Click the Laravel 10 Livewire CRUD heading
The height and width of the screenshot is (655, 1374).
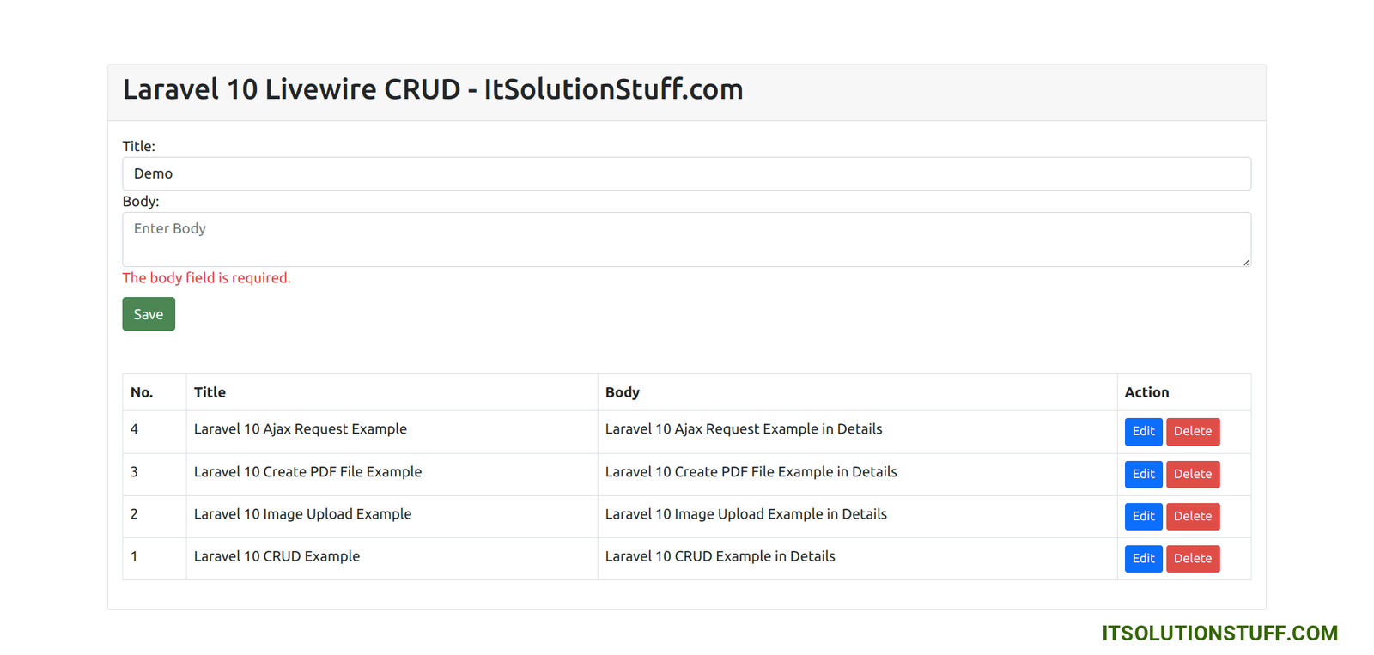[x=433, y=89]
